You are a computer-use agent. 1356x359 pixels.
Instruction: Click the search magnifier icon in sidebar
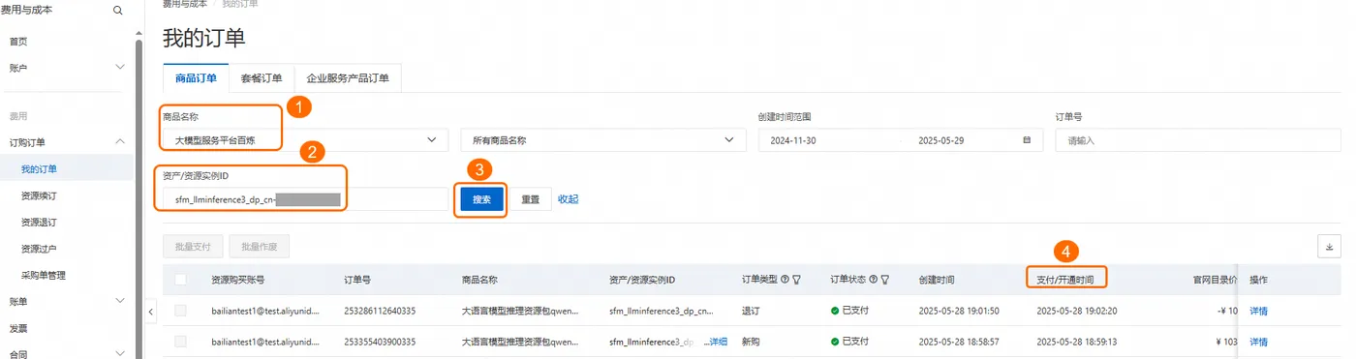(118, 11)
